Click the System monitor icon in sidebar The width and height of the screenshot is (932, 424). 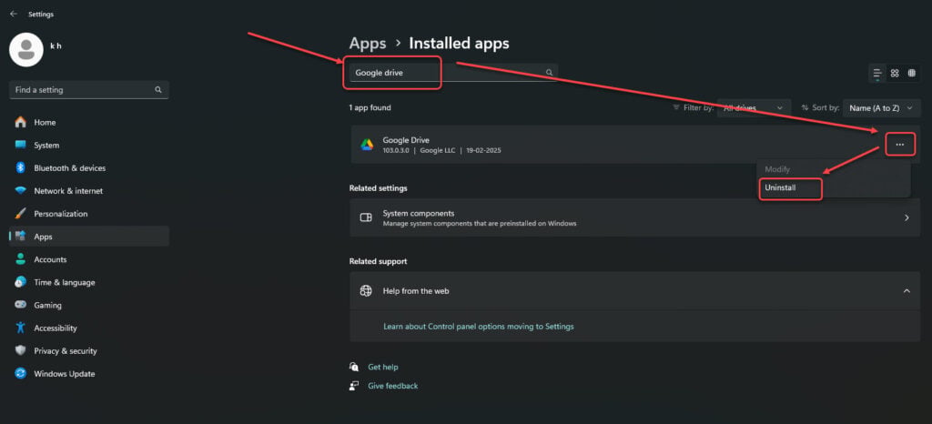coord(21,145)
